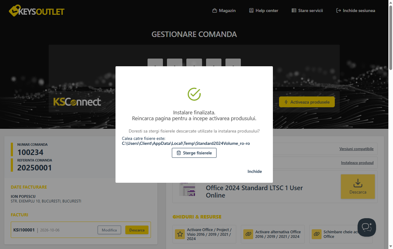Click order reference 20250001

pyautogui.click(x=34, y=168)
